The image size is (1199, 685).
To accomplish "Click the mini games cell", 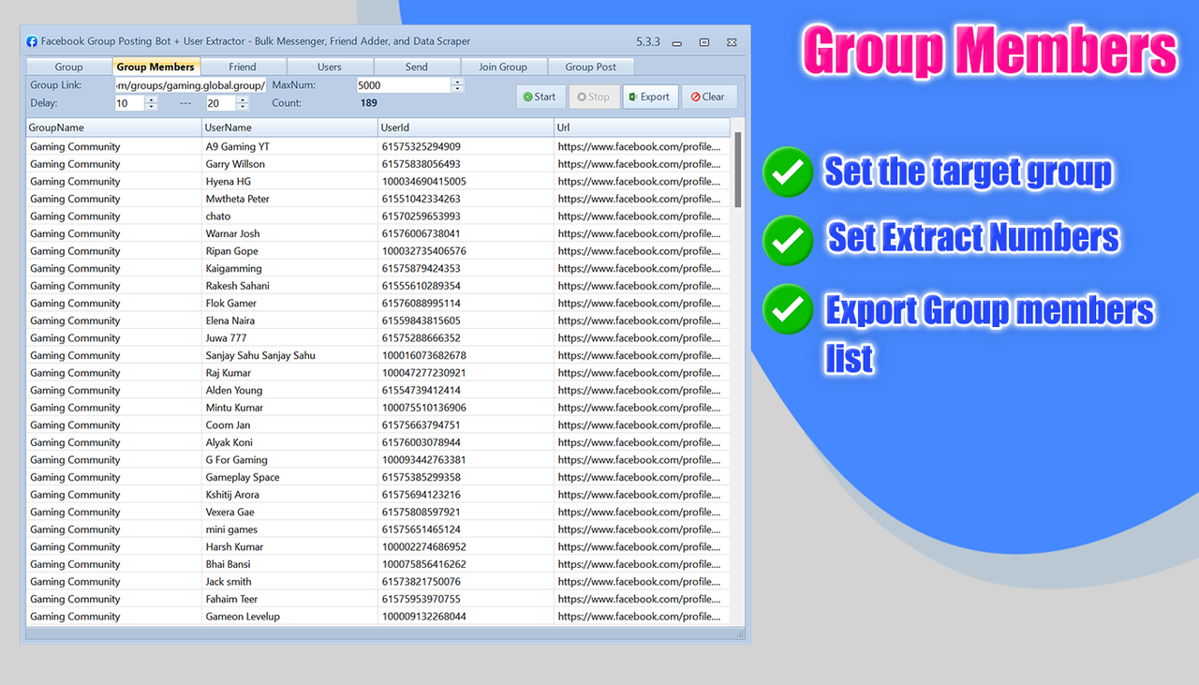I will pyautogui.click(x=289, y=529).
